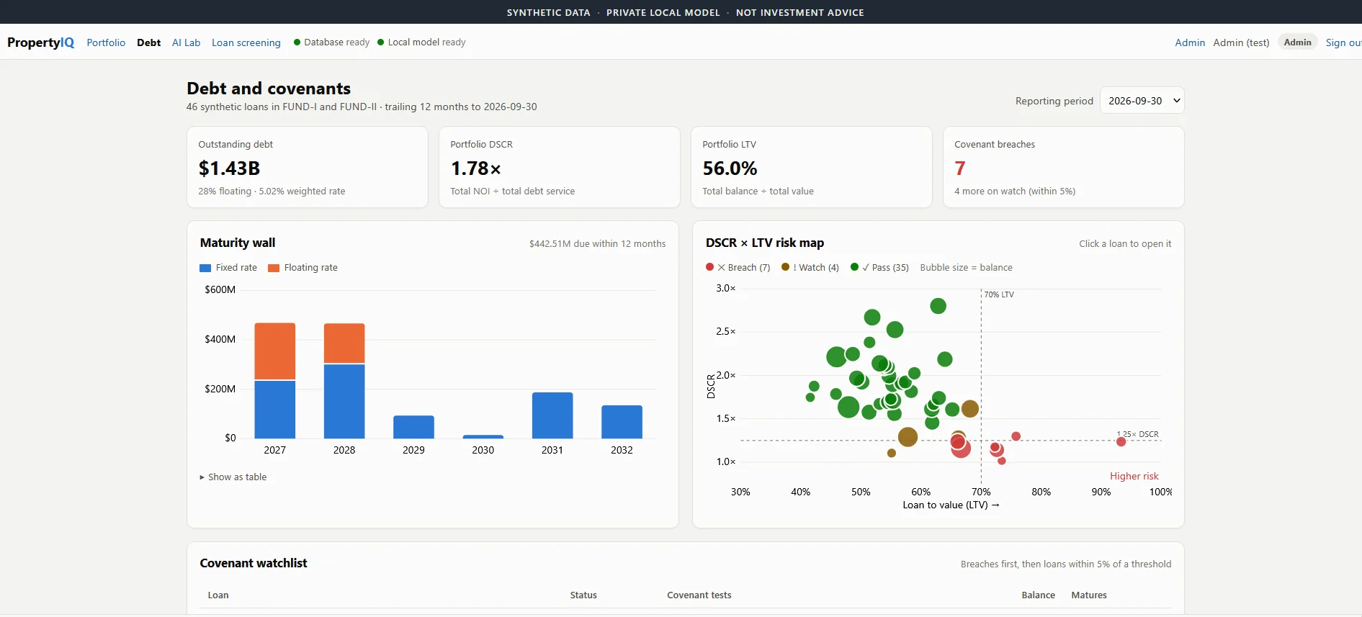Select the 2027 floating rate bar segment
Viewport: 1362px width, 617px height.
(x=275, y=351)
